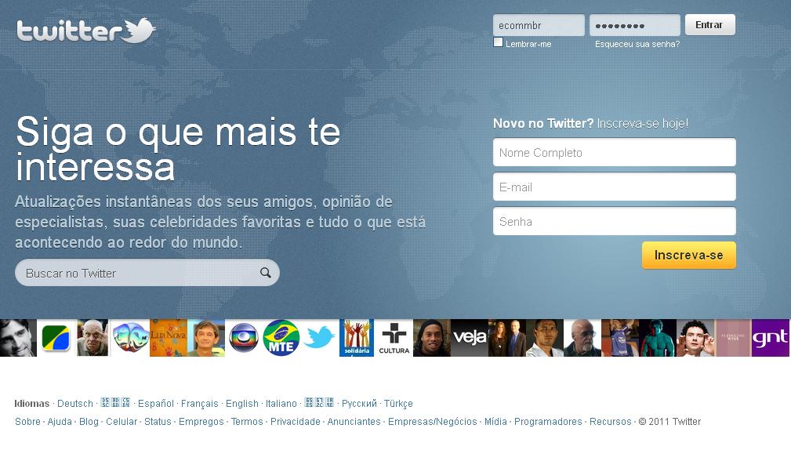Click the 'Idiomas' label in the footer
Screen dimensions: 791x461
coord(32,404)
